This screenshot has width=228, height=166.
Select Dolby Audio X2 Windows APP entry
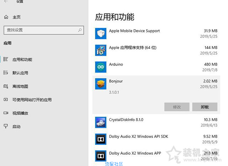point(156,156)
